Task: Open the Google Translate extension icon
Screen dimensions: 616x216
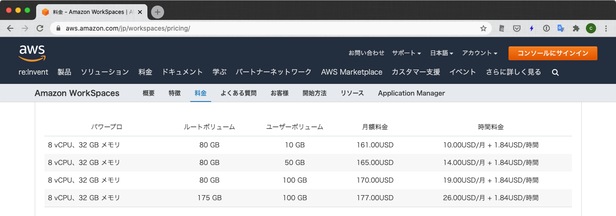Action: click(561, 28)
